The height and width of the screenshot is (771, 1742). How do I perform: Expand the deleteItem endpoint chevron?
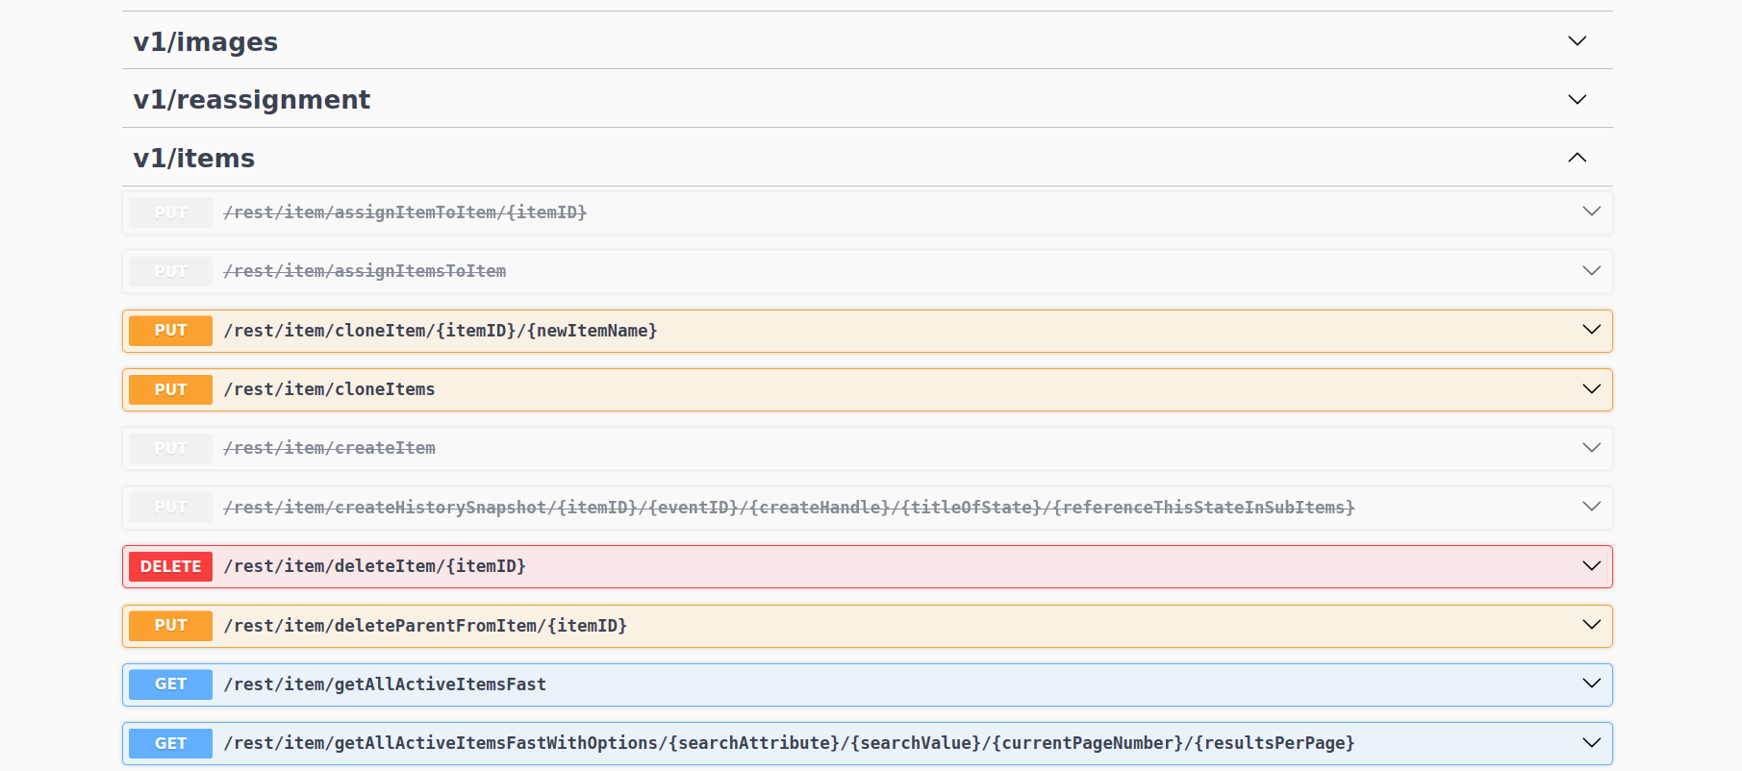tap(1591, 566)
